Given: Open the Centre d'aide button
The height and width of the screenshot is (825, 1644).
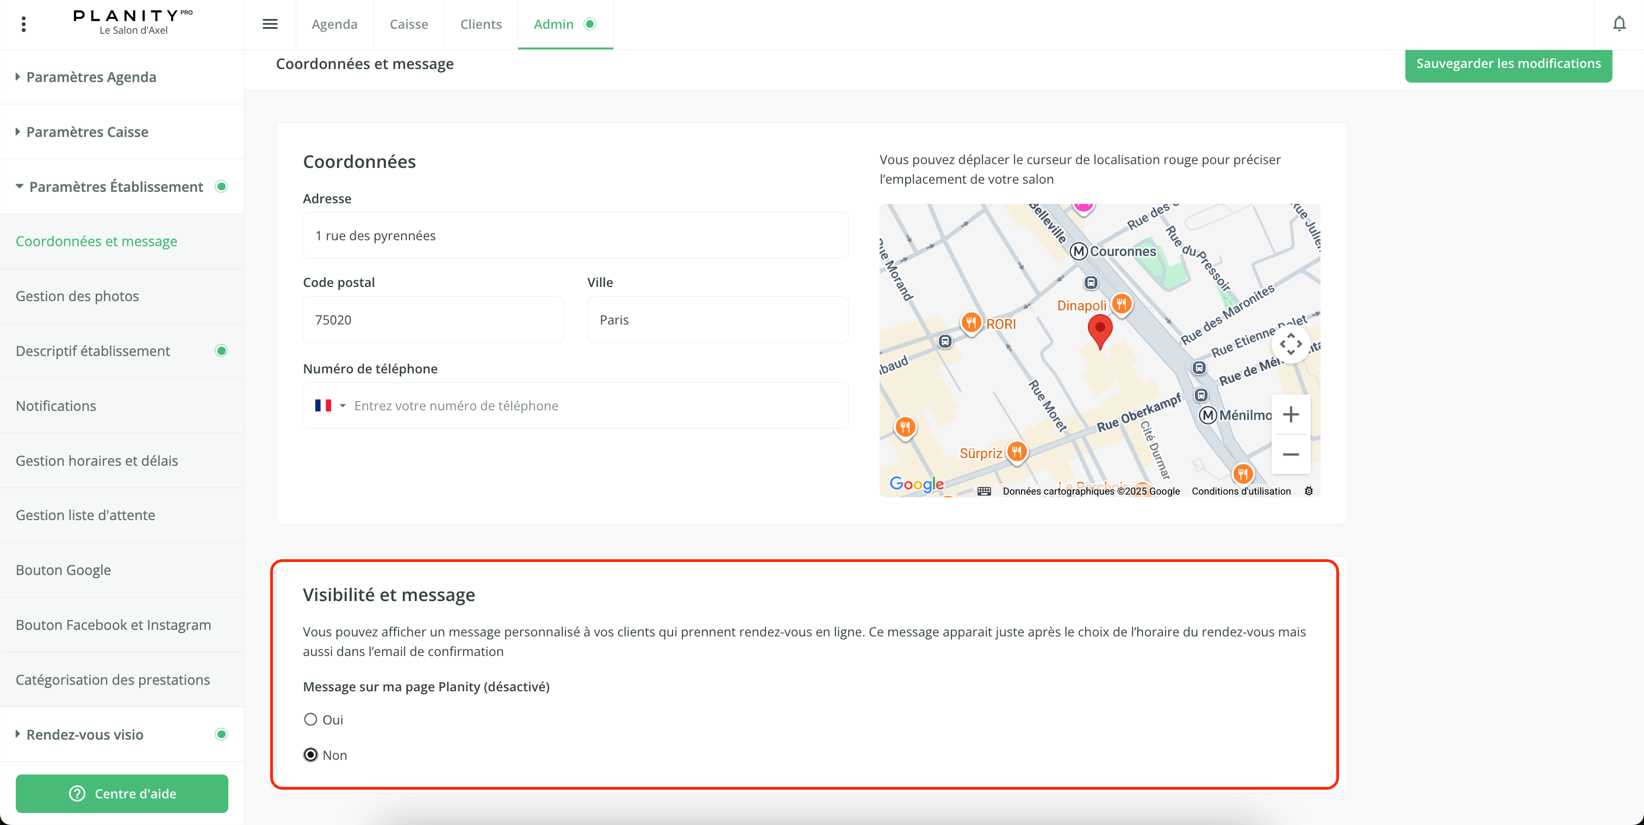Looking at the screenshot, I should click(122, 793).
